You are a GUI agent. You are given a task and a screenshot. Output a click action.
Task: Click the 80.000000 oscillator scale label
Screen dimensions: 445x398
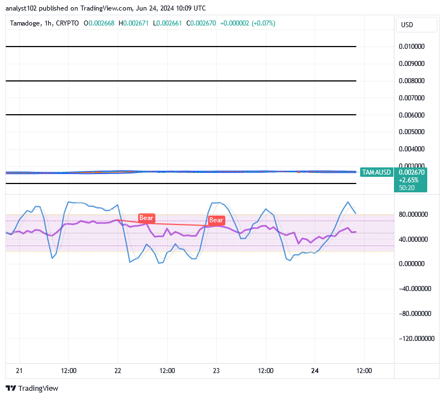[x=415, y=215]
